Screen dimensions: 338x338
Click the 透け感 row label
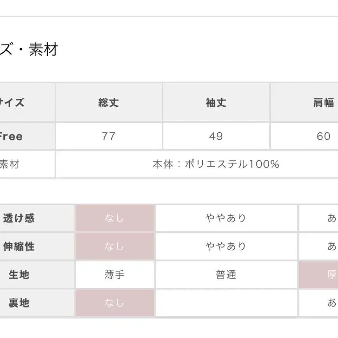[19, 218]
